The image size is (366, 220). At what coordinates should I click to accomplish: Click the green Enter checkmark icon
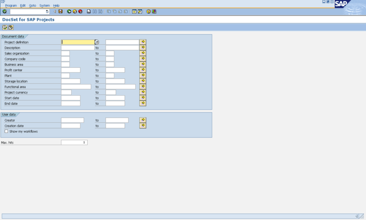coord(5,11)
